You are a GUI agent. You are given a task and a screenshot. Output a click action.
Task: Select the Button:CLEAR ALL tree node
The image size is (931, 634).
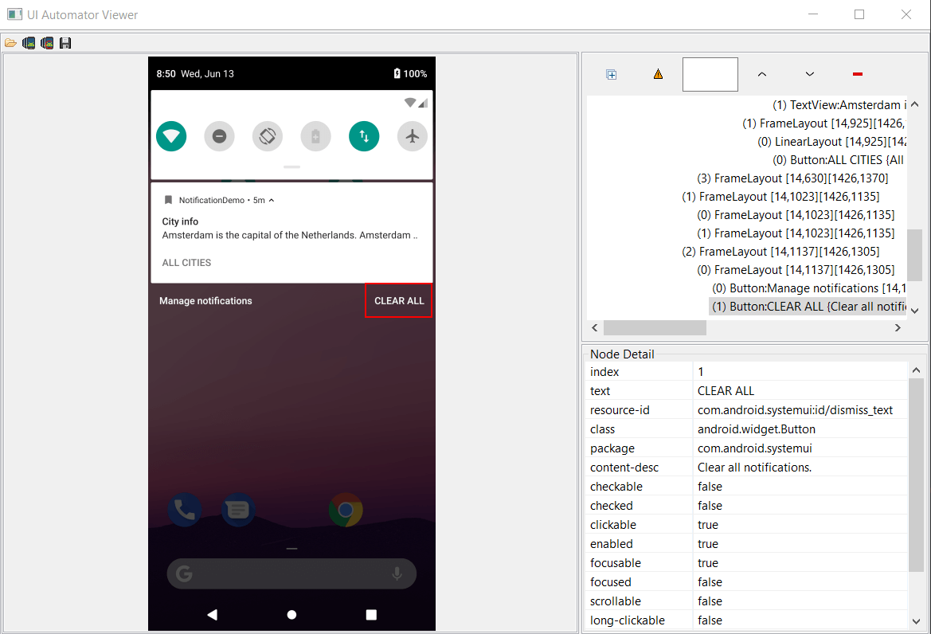pos(808,307)
